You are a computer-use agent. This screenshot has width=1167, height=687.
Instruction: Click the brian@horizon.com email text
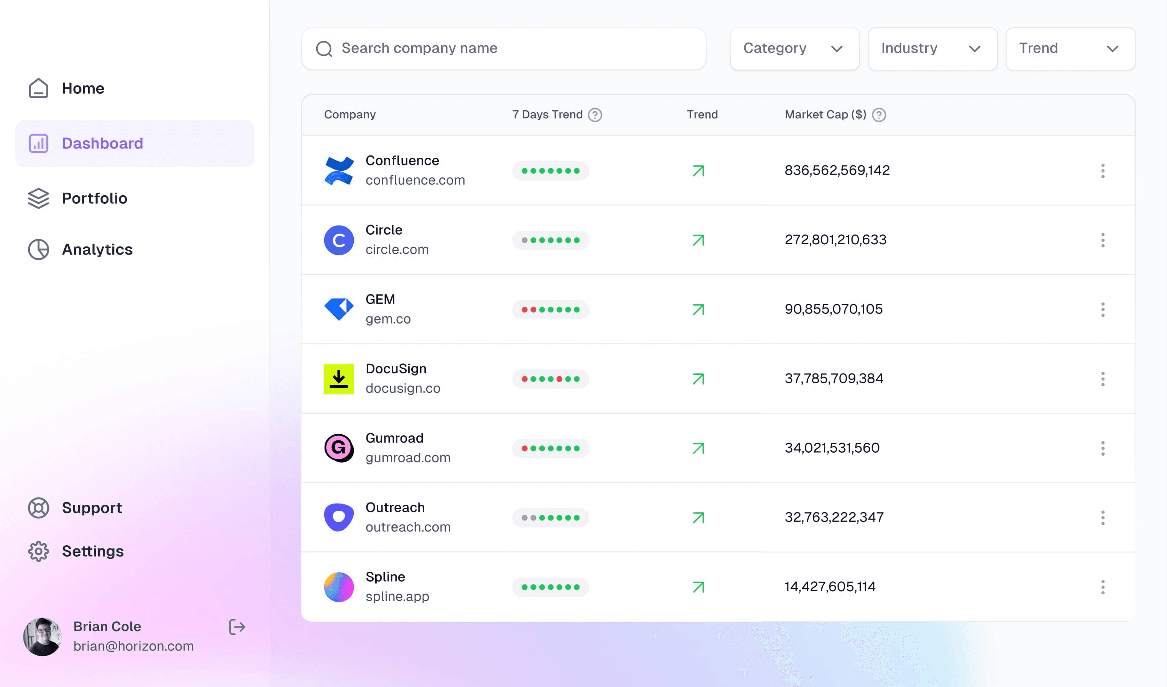click(133, 646)
